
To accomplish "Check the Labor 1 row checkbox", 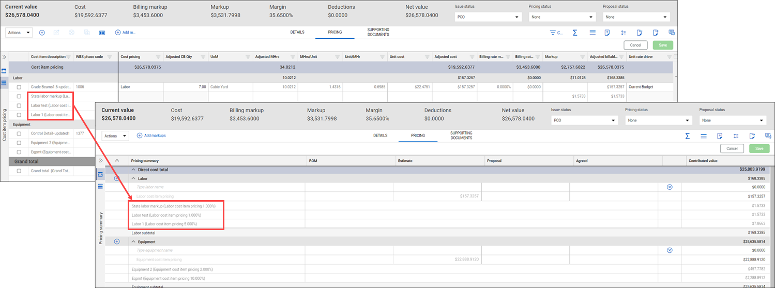I will tap(19, 115).
